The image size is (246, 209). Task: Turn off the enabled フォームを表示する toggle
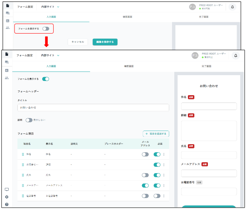46,79
